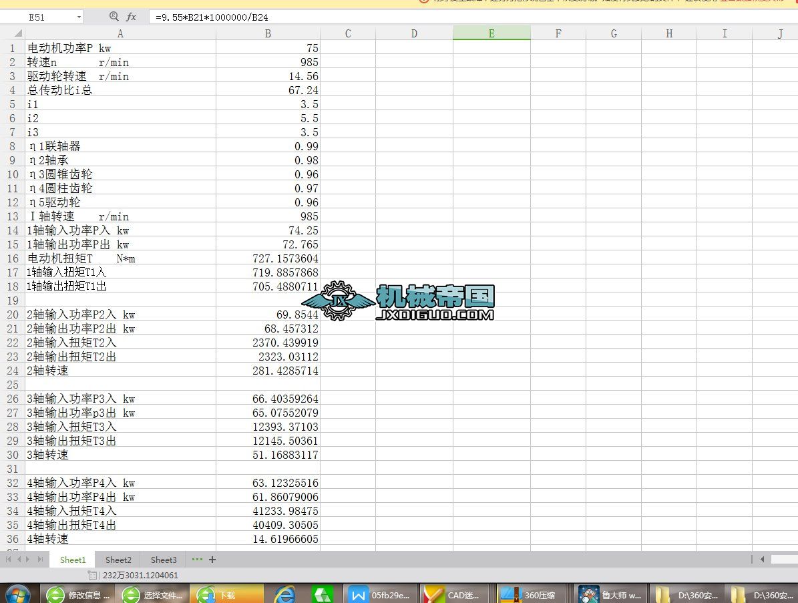Select cell labeled 总传动比i总
This screenshot has height=603, width=798.
click(x=121, y=90)
